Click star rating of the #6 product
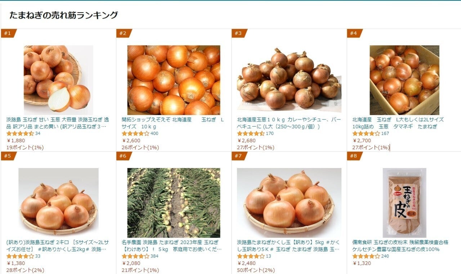This screenshot has width=461, height=274. point(135,256)
